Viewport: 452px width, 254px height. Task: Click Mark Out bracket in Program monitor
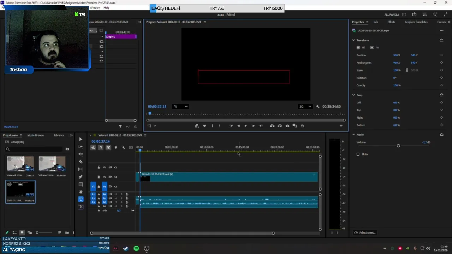[x=219, y=126]
